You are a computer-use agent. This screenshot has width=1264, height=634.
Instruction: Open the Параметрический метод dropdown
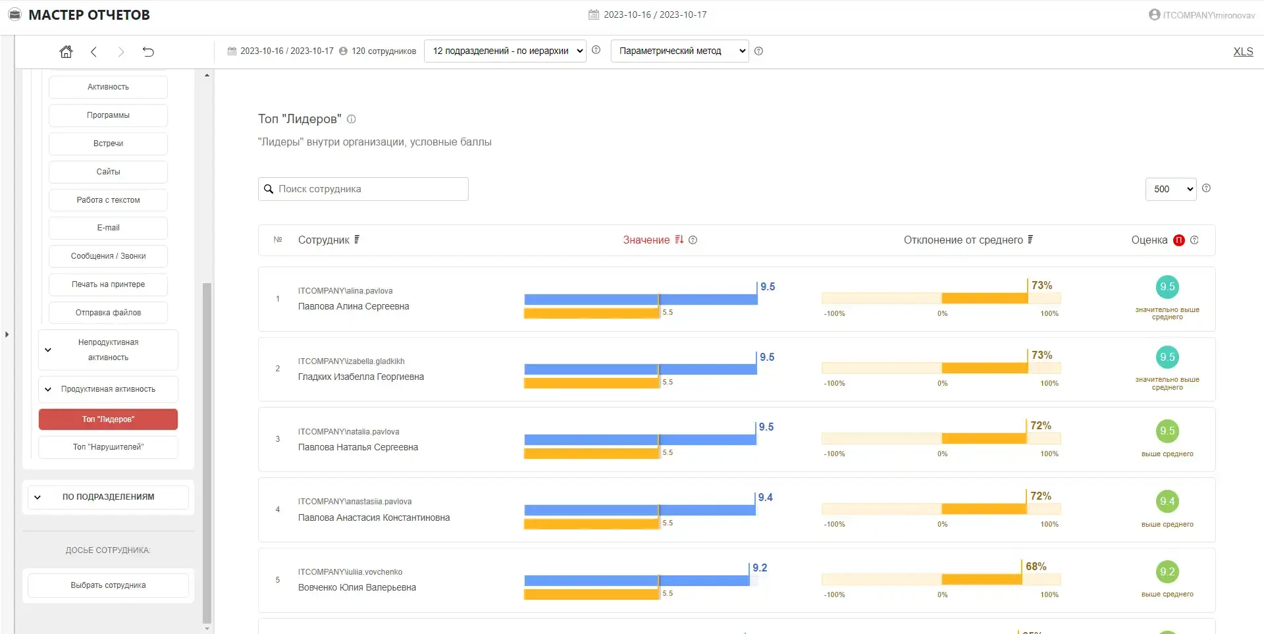(679, 51)
